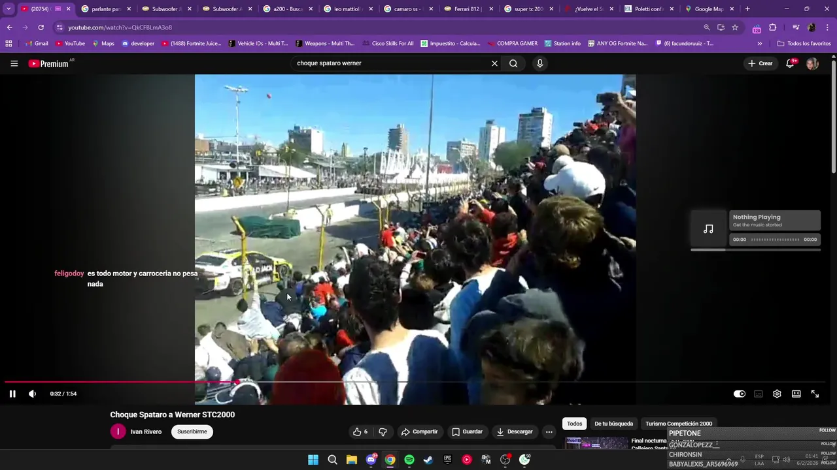Bookmark page with star icon
The image size is (837, 470).
(735, 27)
